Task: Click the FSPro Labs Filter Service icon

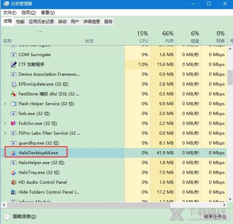Action: point(14,133)
